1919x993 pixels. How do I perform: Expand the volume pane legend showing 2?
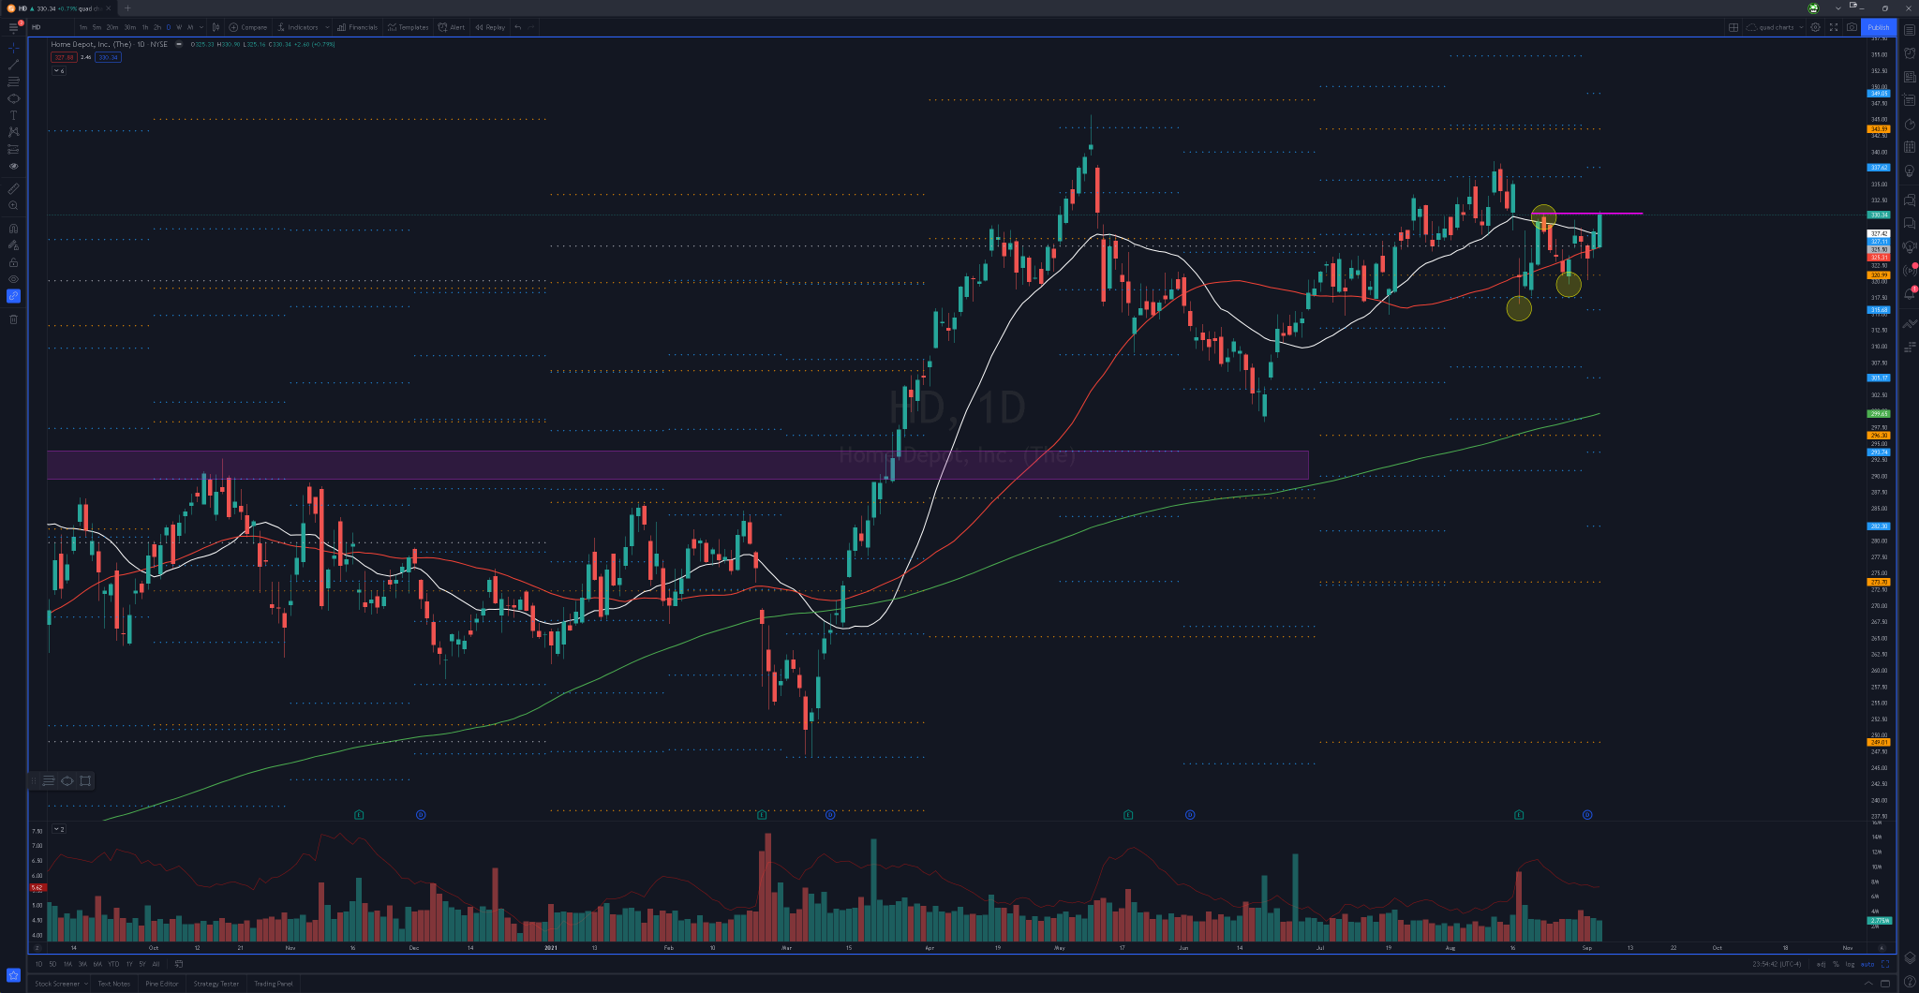coord(59,829)
